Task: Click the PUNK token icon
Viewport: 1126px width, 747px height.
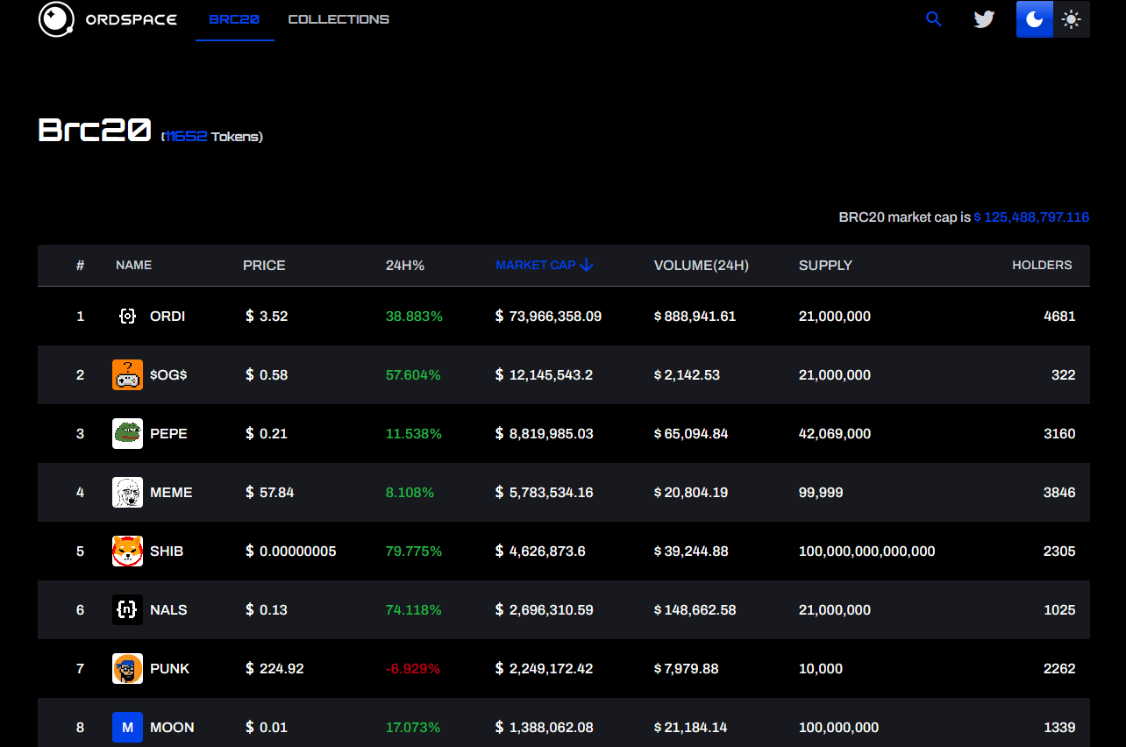Action: pos(127,668)
